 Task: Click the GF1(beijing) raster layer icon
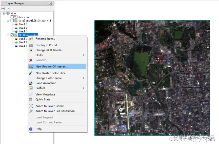point(16,35)
